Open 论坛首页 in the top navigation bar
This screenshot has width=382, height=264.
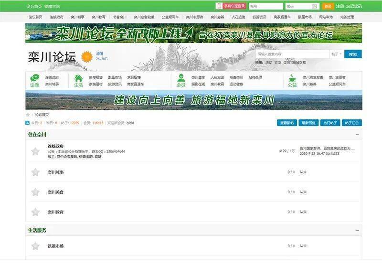click(35, 17)
